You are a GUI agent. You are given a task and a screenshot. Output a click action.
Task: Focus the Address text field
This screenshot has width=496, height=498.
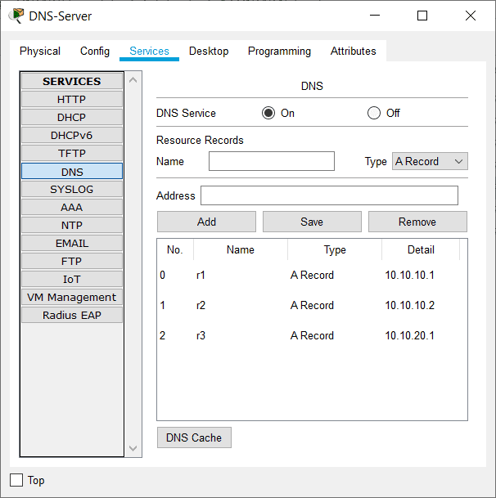pyautogui.click(x=329, y=195)
